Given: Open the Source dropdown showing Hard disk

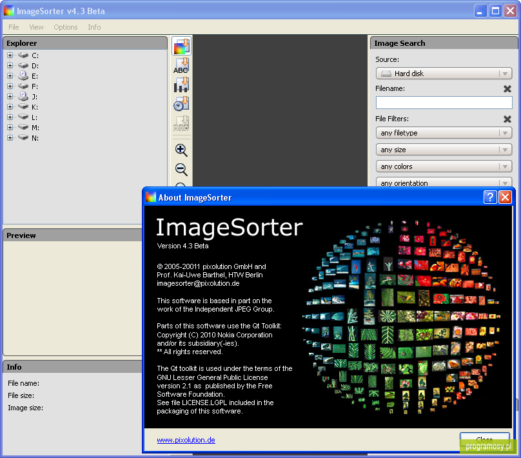Looking at the screenshot, I should (x=444, y=74).
